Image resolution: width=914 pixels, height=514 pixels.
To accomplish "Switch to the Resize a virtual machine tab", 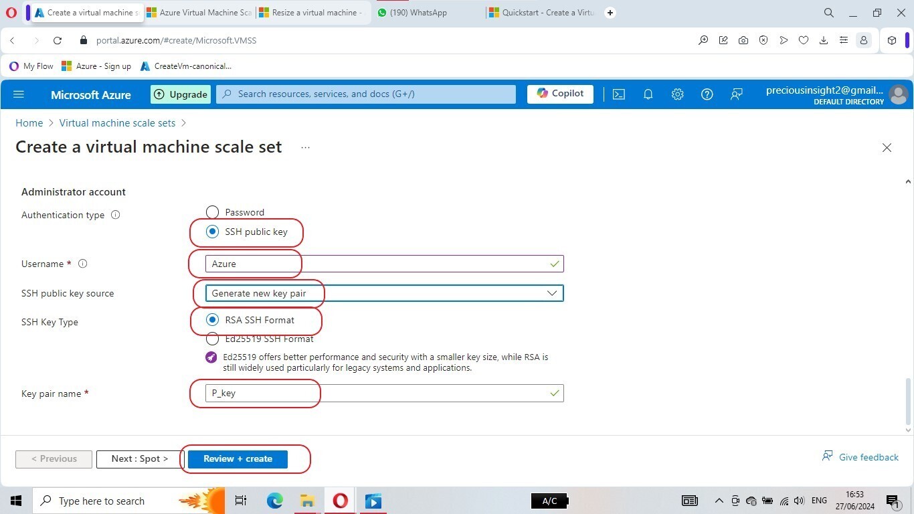I will [311, 13].
